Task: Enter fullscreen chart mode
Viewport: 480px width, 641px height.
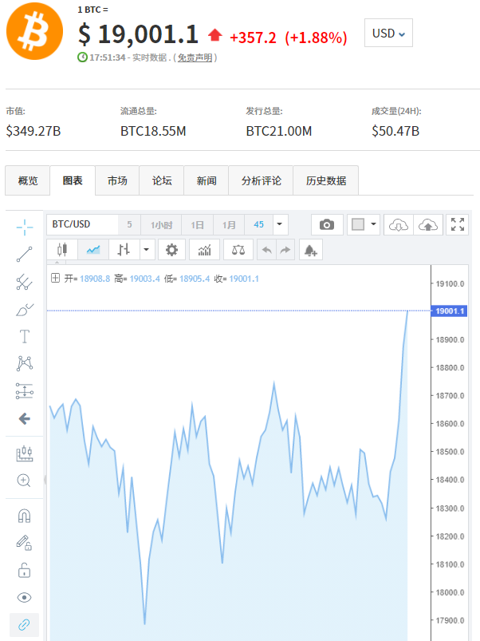Action: tap(458, 224)
